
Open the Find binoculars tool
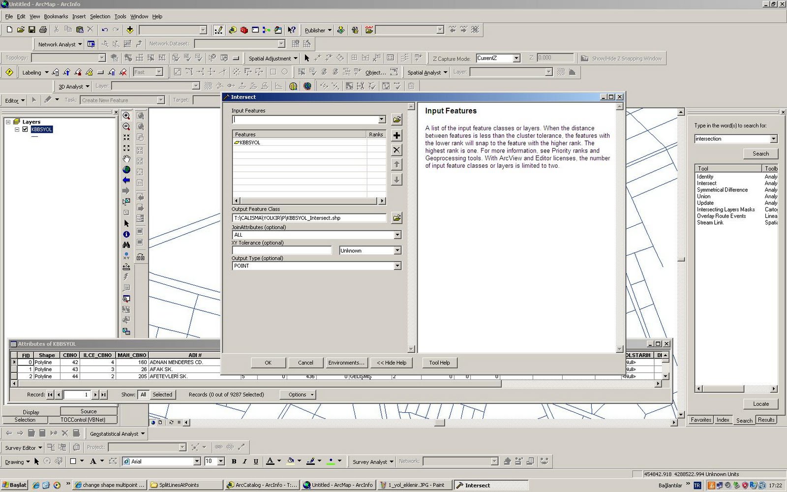coord(126,245)
